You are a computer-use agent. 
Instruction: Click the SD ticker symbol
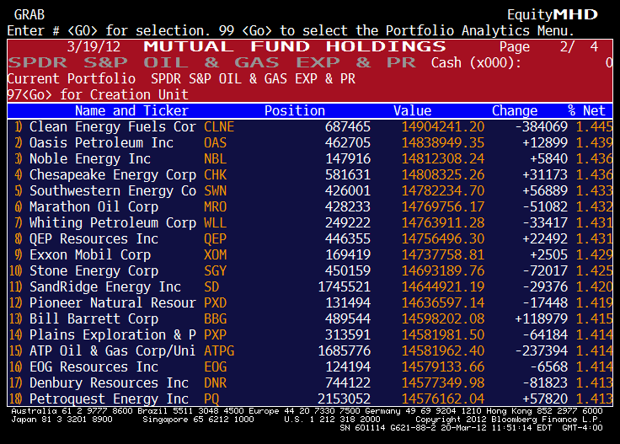point(211,286)
